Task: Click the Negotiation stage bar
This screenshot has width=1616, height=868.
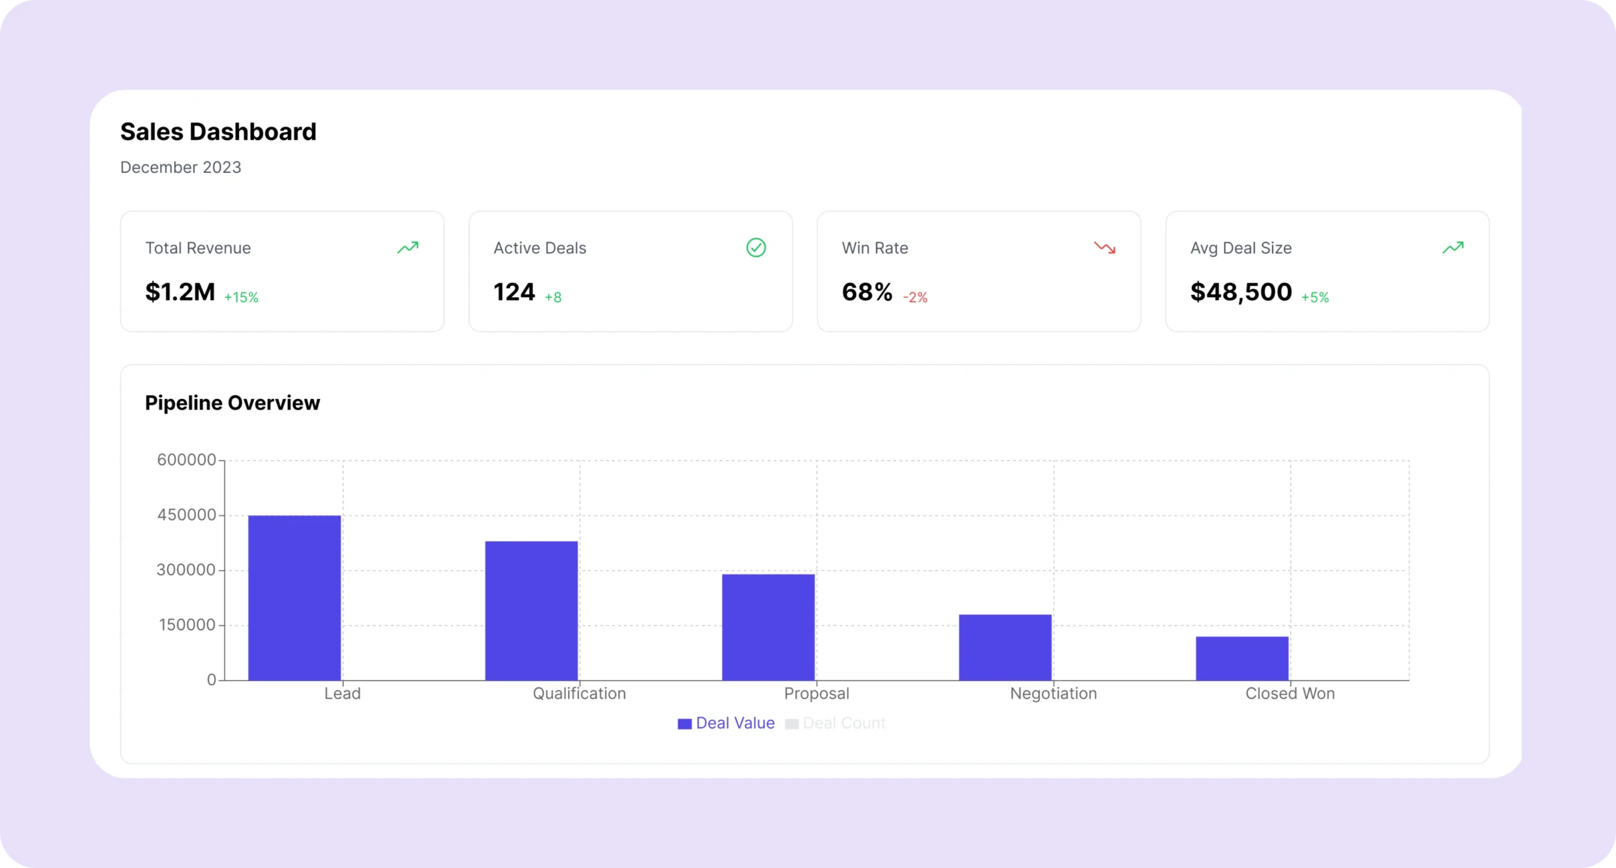Action: click(1005, 647)
